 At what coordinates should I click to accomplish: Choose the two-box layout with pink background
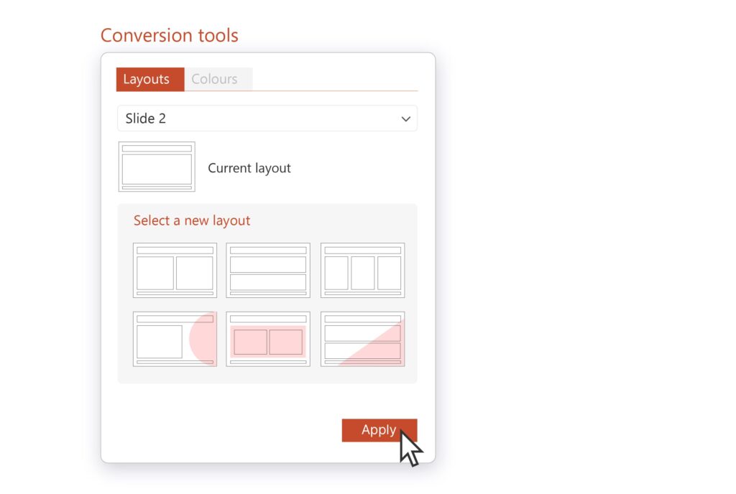point(268,339)
